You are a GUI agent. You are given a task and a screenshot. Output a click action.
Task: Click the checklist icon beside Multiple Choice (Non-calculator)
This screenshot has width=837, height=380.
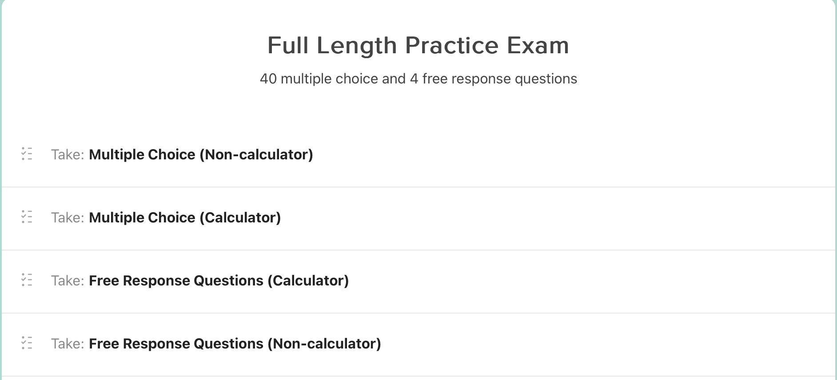click(x=27, y=154)
